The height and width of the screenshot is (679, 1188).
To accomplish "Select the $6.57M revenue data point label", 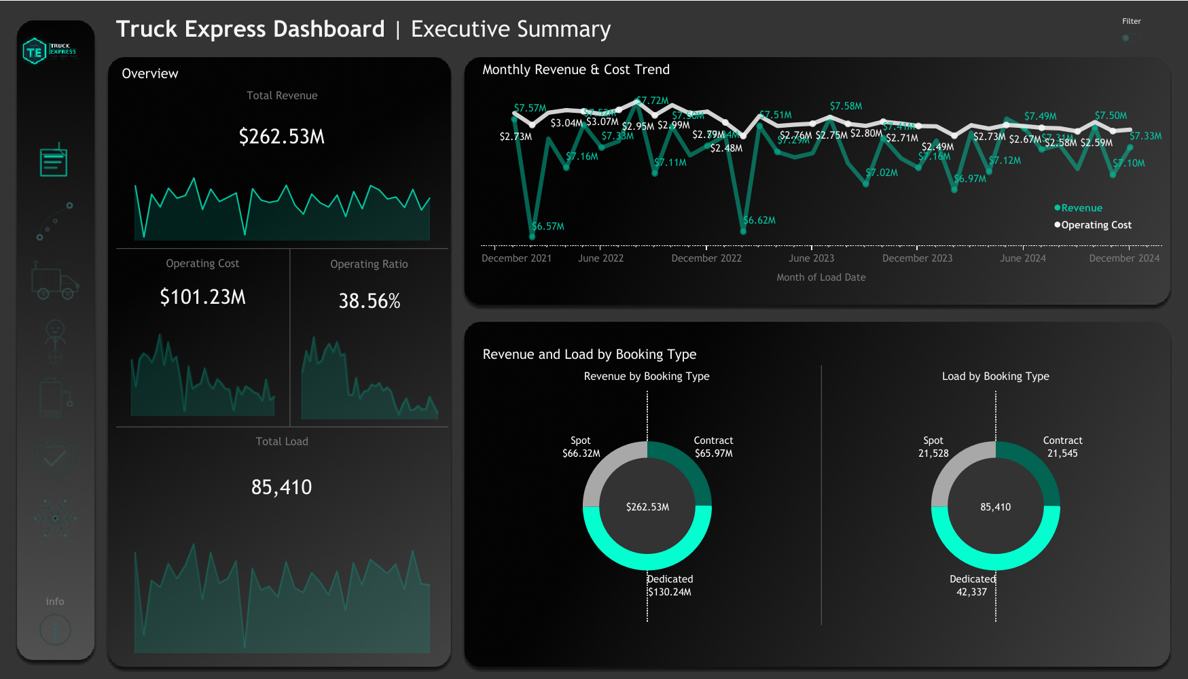I will pyautogui.click(x=548, y=226).
